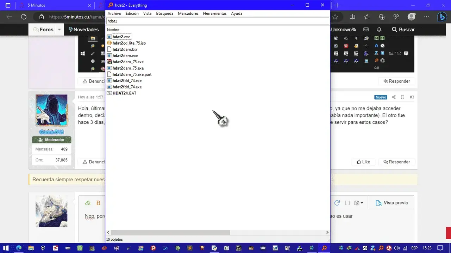
Task: Open the Ayuda menu in Everything
Action: [x=237, y=13]
